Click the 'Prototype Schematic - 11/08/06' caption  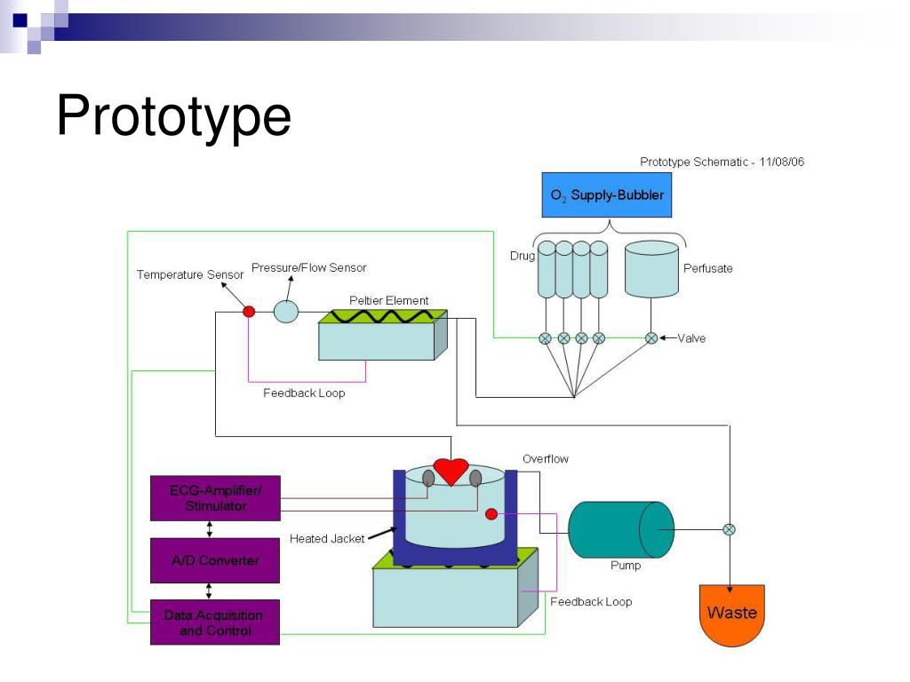[x=722, y=162]
